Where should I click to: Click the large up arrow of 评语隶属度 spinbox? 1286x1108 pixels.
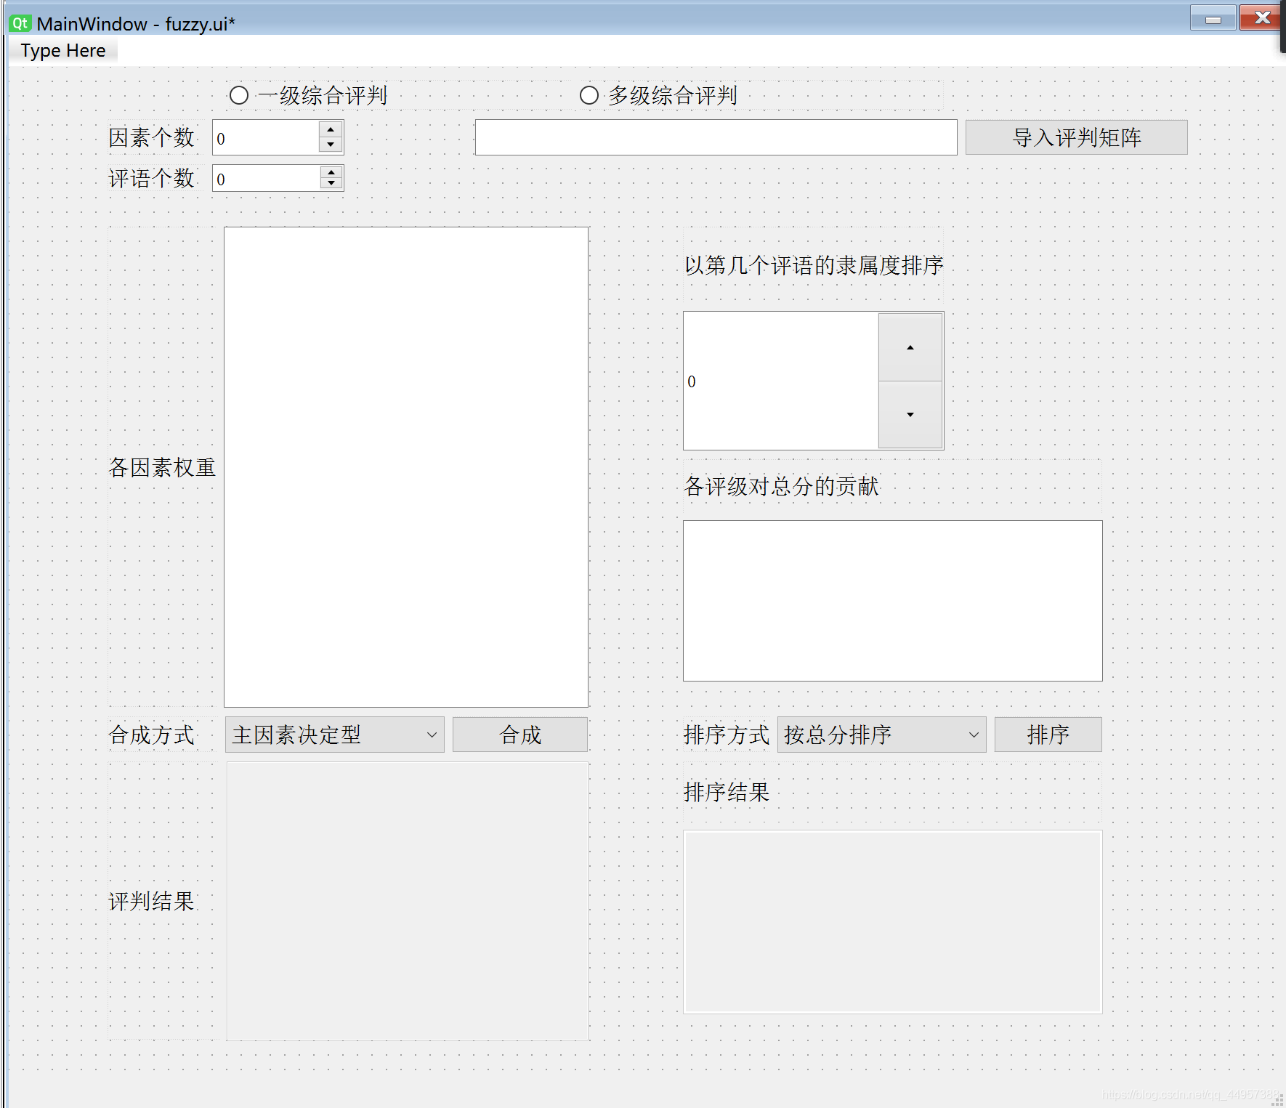point(909,347)
